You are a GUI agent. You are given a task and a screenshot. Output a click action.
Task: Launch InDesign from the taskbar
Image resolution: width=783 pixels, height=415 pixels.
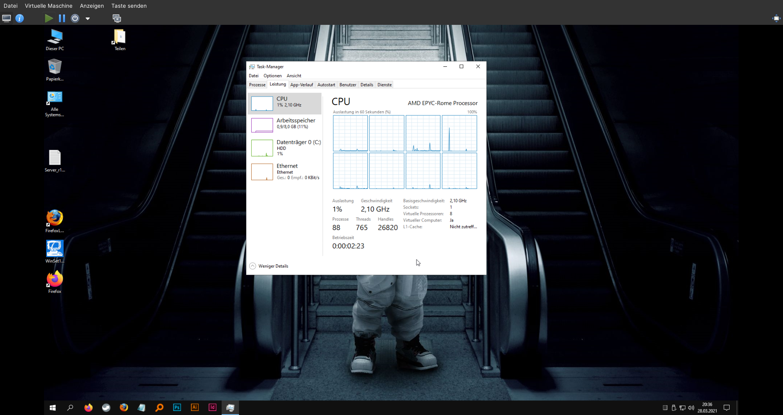click(212, 408)
